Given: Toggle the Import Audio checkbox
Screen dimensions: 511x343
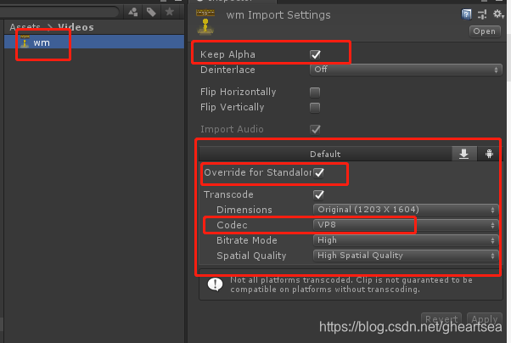Looking at the screenshot, I should click(315, 129).
